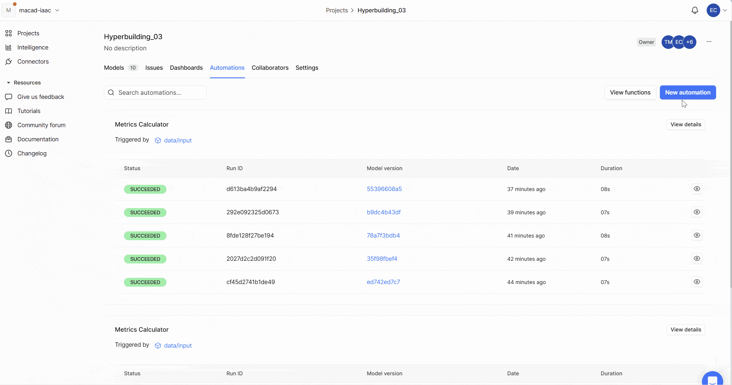View run d613ba4b9af2294 via eye icon
This screenshot has height=385, width=732.
point(697,189)
